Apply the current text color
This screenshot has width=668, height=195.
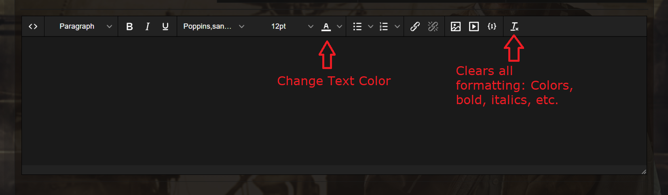(326, 27)
